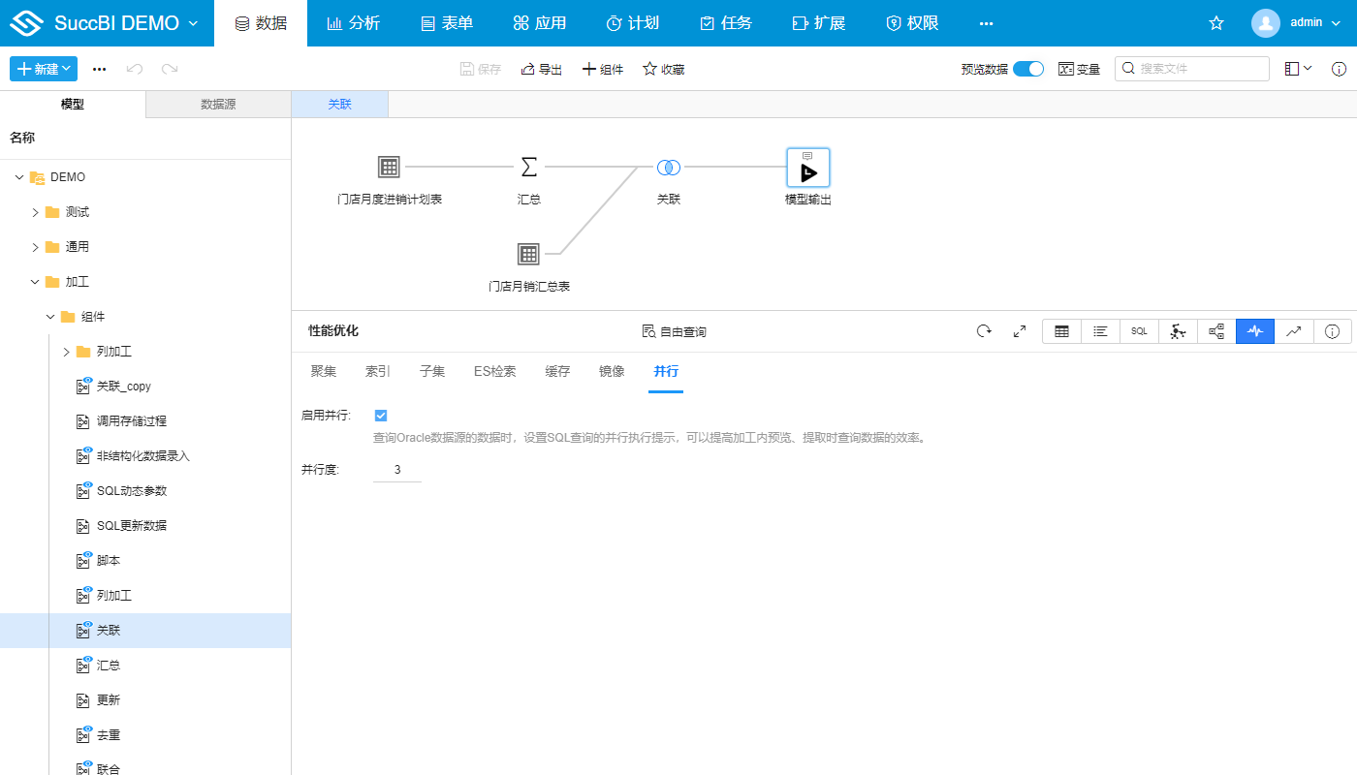Image resolution: width=1357 pixels, height=775 pixels.
Task: Select the 门店月度进销计划表 table node
Action: pos(389,167)
